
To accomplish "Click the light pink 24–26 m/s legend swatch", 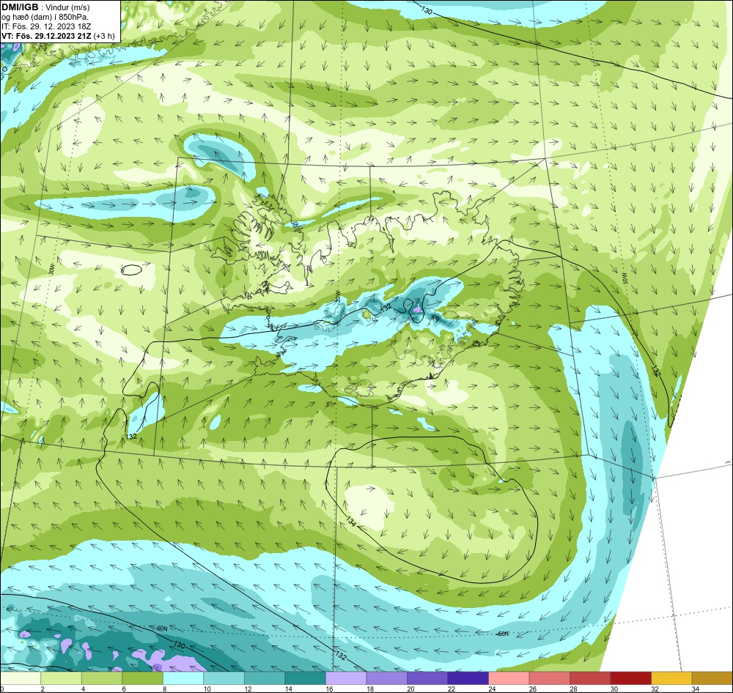I will click(x=509, y=678).
